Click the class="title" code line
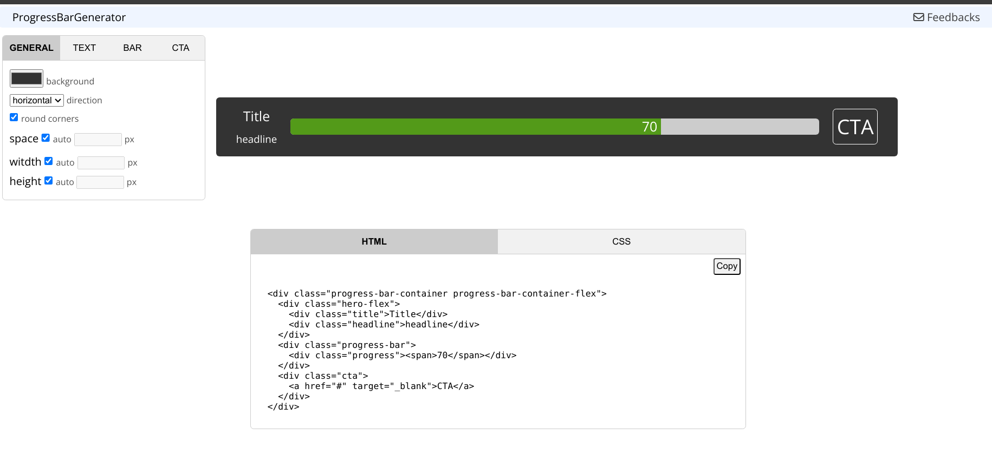Image resolution: width=992 pixels, height=474 pixels. point(368,314)
